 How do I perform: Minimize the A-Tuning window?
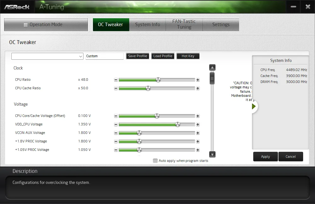pyautogui.click(x=293, y=7)
